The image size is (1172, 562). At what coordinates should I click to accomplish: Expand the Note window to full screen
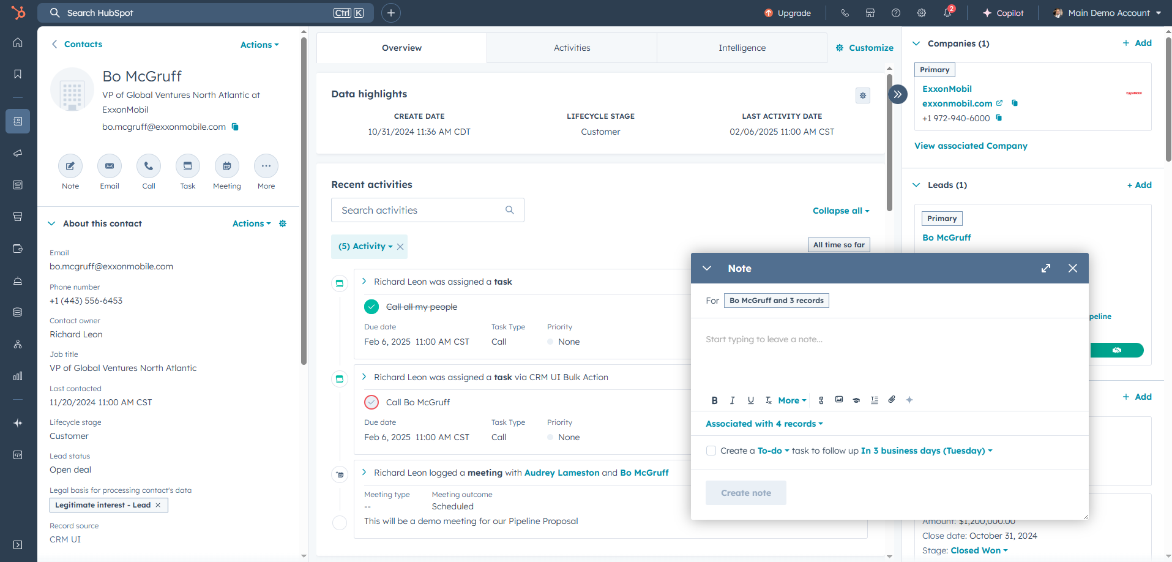click(1046, 268)
